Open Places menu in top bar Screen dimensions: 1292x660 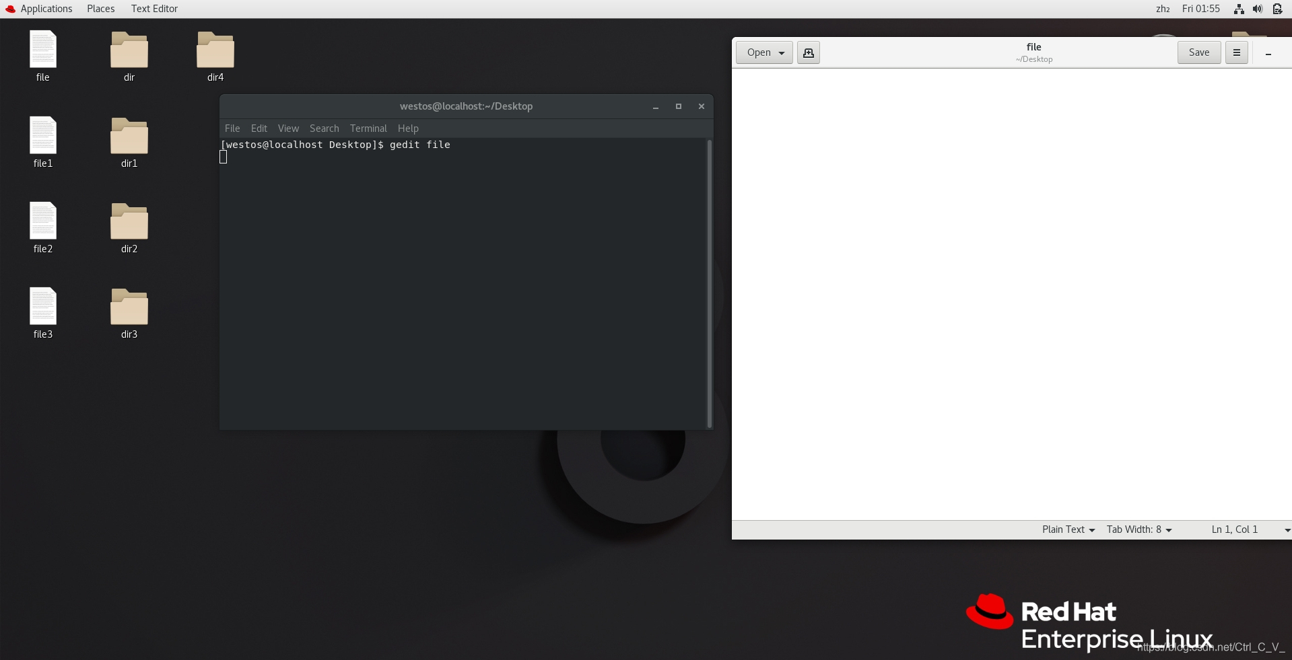click(x=101, y=9)
